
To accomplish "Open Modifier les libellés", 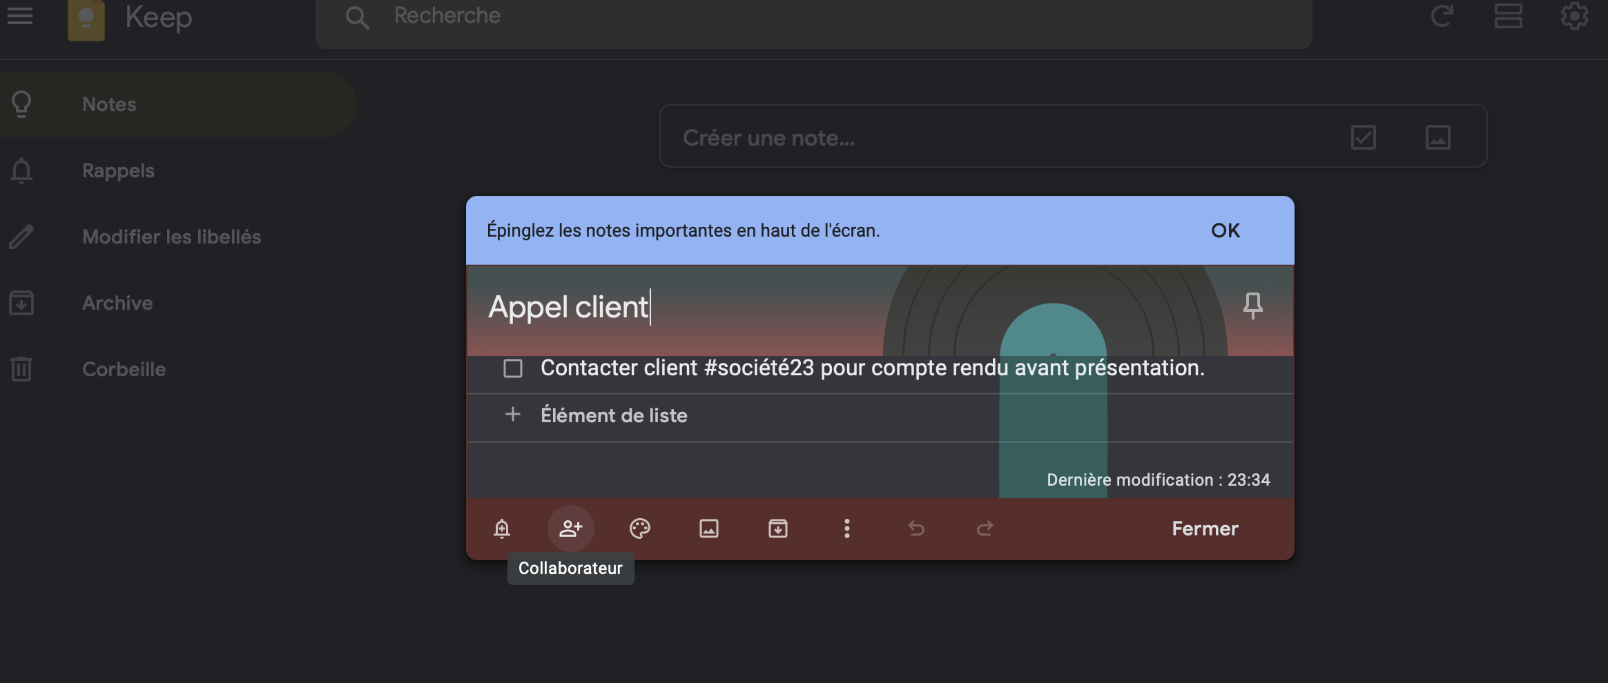I will [177, 237].
